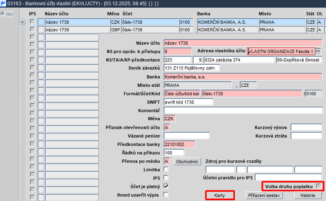Click the NS pro opráv. k přístupu field
326x201 pixels.
[178, 51]
